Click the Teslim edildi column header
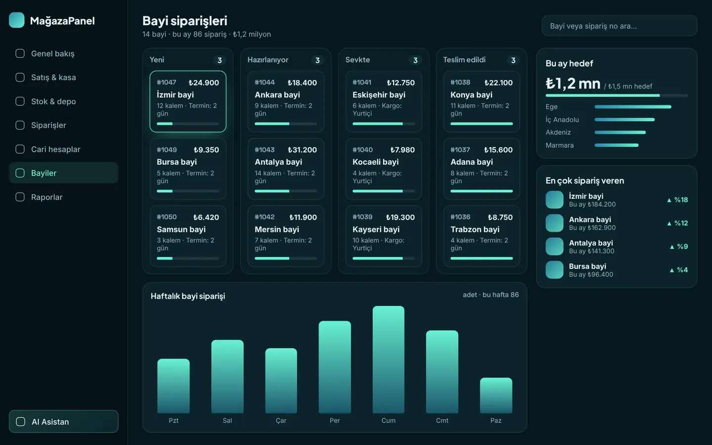 [x=464, y=60]
